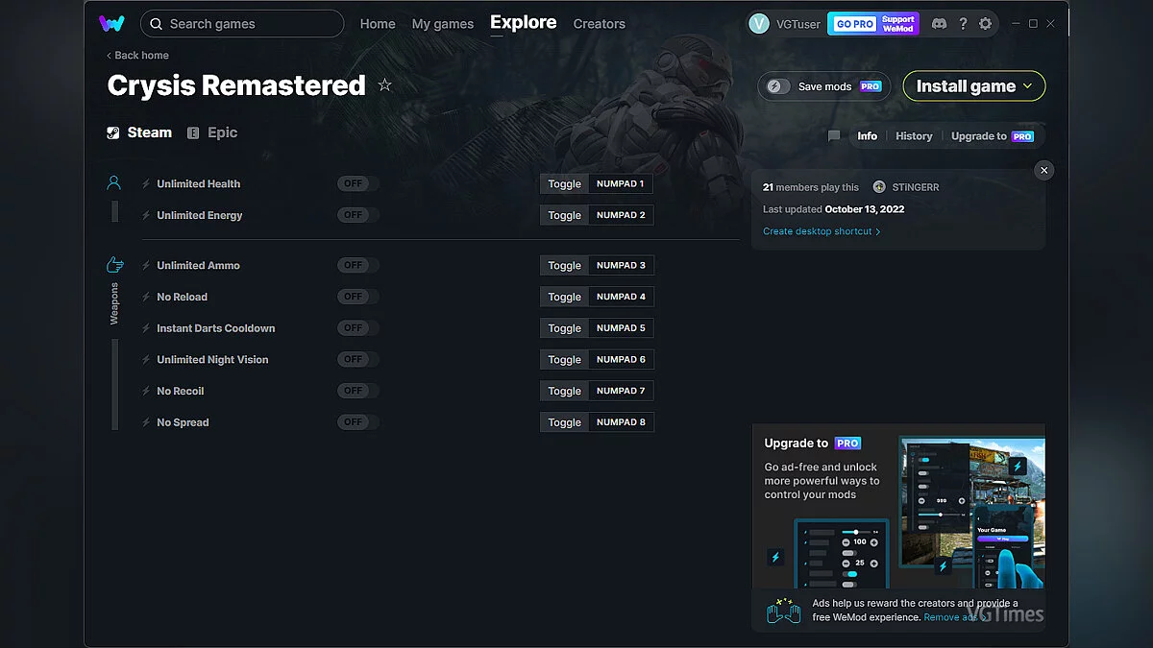Click the GO PRO button
The width and height of the screenshot is (1153, 648).
point(854,24)
